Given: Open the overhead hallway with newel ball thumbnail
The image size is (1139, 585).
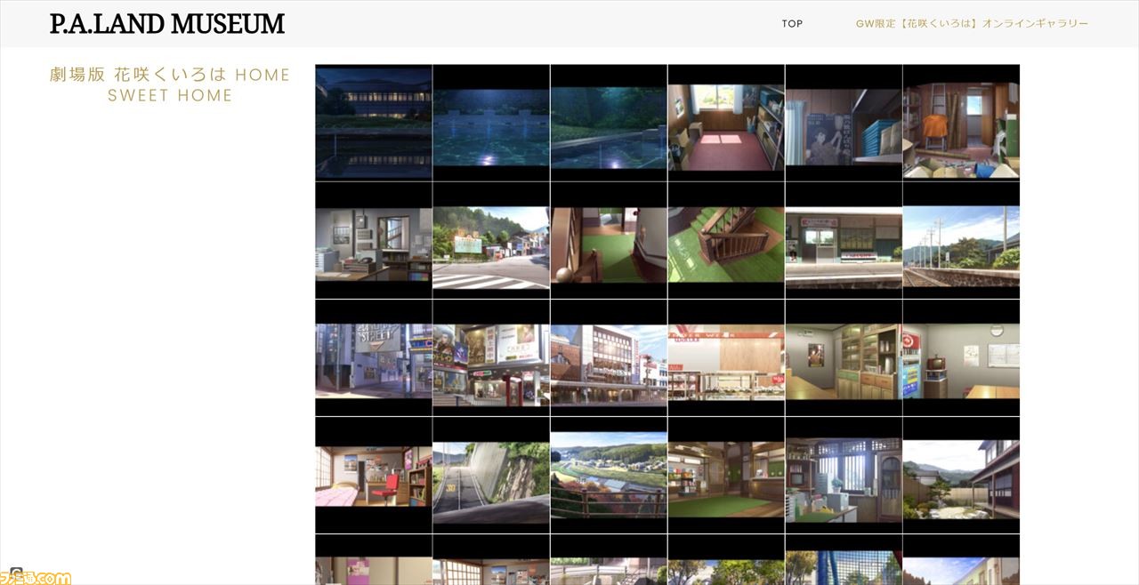Looking at the screenshot, I should tap(609, 240).
